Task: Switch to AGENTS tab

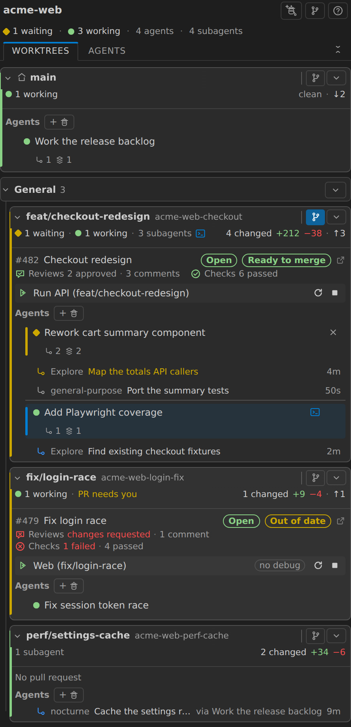Action: pos(107,51)
